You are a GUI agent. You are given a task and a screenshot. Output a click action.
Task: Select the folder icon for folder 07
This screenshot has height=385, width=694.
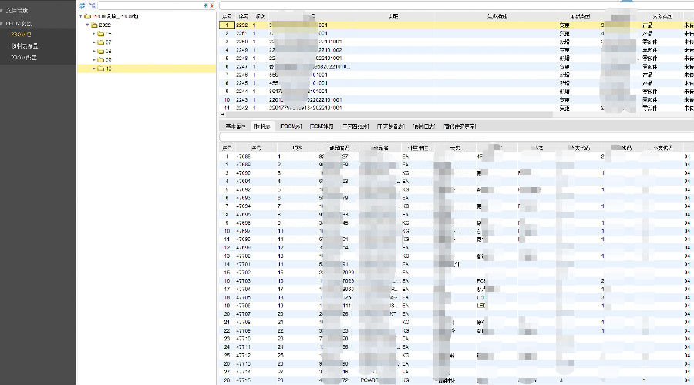[99, 42]
